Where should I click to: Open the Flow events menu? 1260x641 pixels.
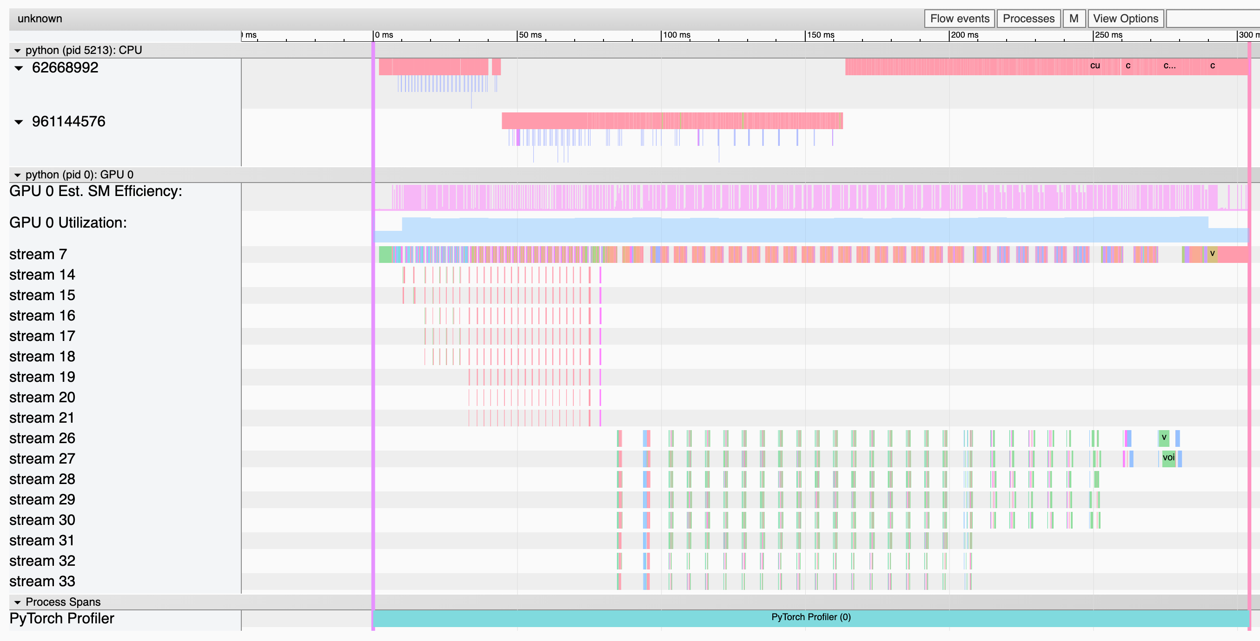pyautogui.click(x=959, y=19)
